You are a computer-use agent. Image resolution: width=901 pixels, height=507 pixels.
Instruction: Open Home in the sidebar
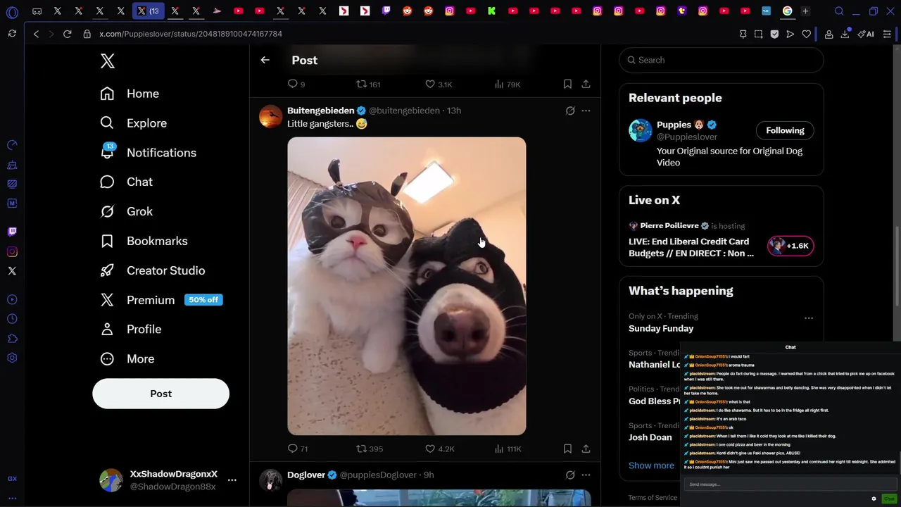tap(130, 94)
